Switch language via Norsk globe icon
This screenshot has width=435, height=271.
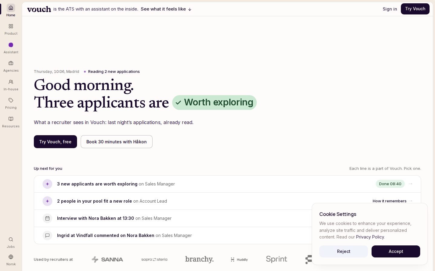(11, 257)
